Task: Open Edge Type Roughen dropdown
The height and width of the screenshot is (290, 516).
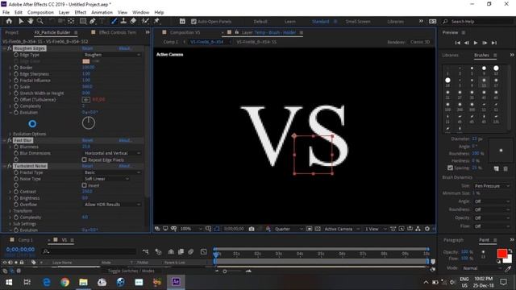Action: (x=111, y=55)
